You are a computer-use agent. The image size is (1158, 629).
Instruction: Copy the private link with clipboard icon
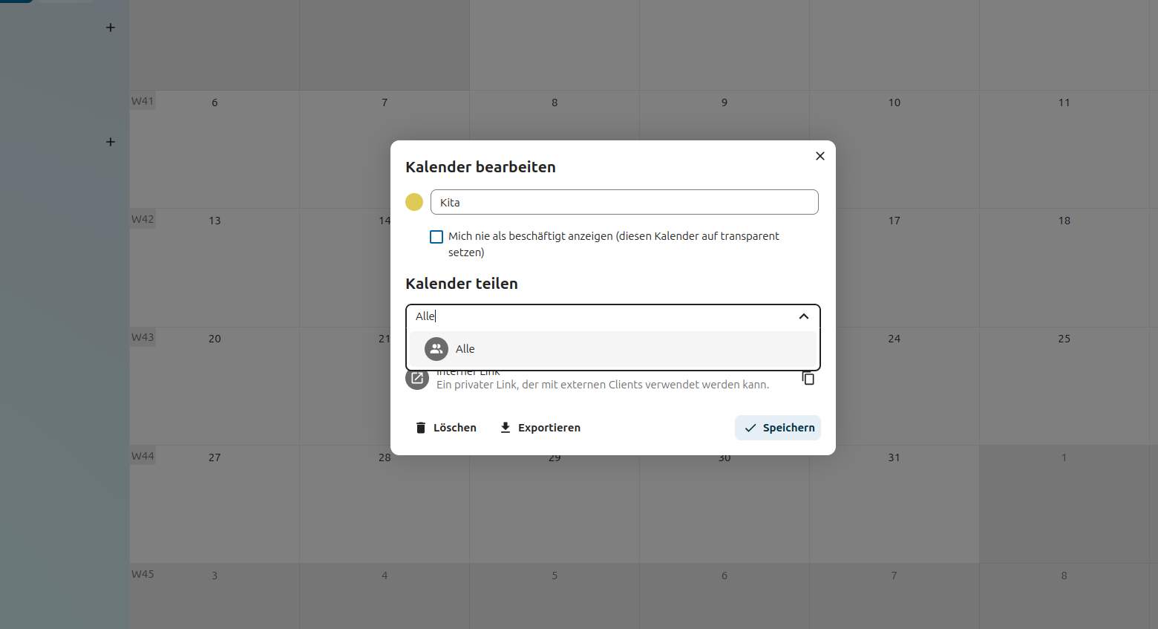808,379
